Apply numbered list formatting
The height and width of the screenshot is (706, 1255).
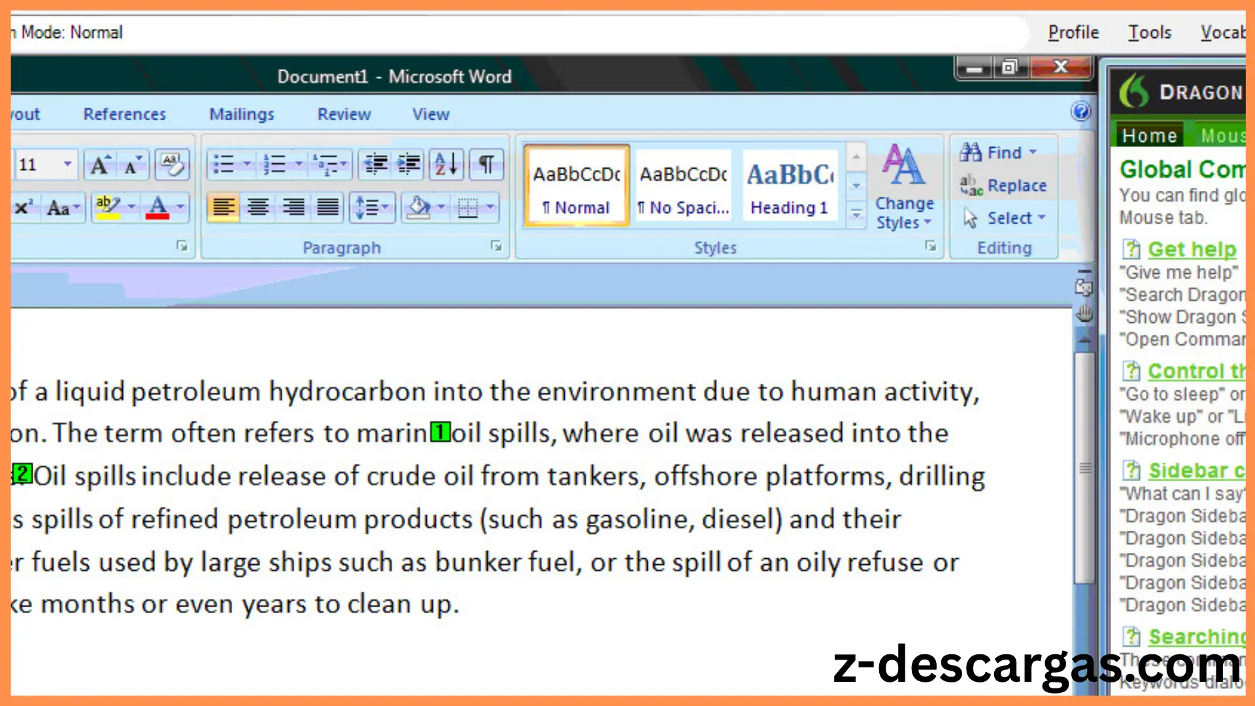[x=275, y=164]
